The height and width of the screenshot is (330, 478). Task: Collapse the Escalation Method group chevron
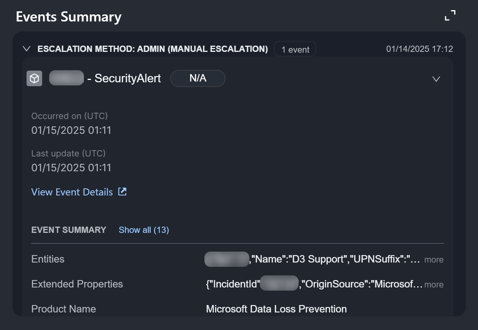pyautogui.click(x=27, y=49)
